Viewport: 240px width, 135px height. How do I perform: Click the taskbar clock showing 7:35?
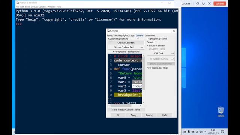(x=213, y=132)
